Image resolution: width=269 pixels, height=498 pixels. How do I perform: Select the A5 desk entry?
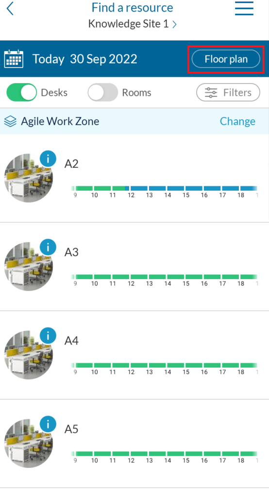[134, 444]
